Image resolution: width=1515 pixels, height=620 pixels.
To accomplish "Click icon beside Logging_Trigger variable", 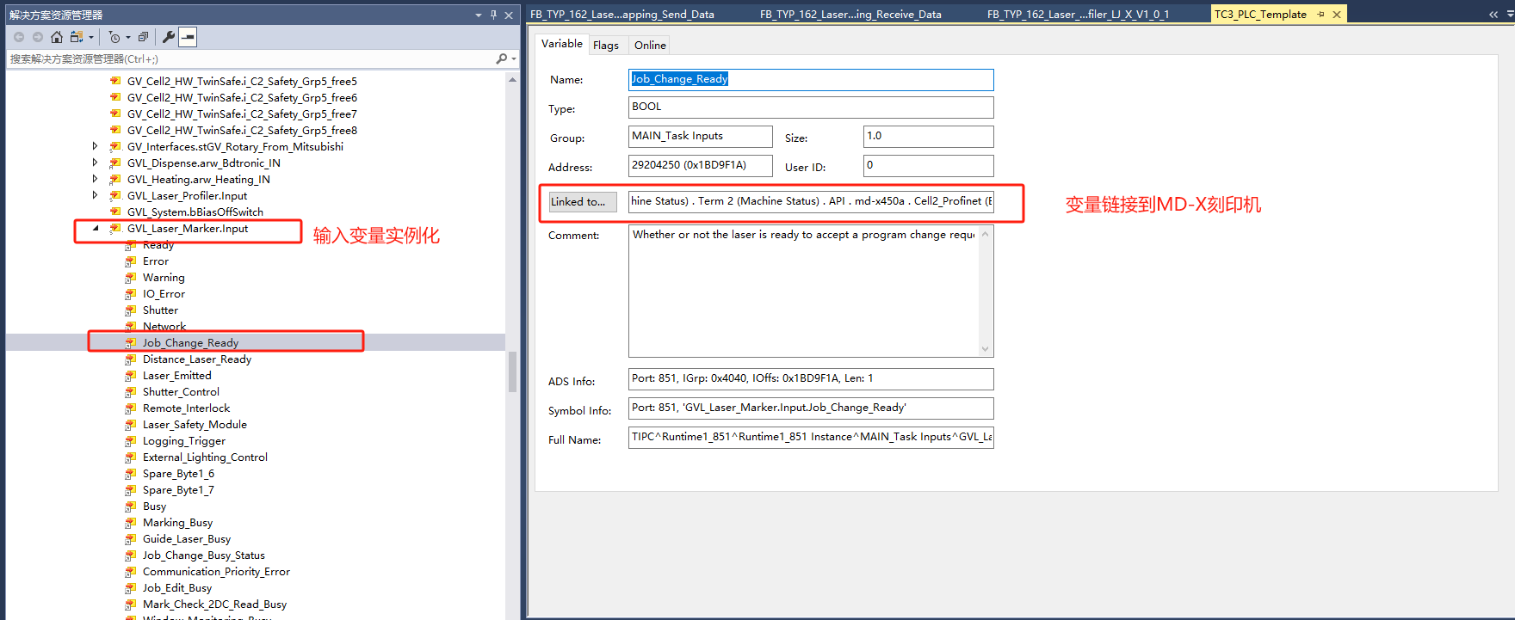I will [x=131, y=440].
